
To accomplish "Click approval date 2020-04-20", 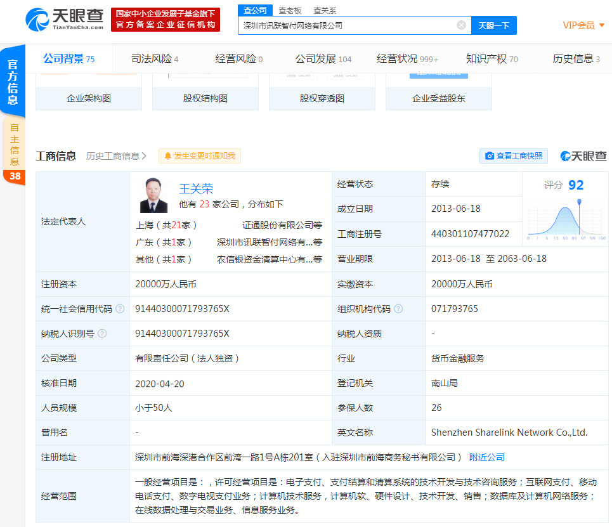I will pyautogui.click(x=160, y=384).
